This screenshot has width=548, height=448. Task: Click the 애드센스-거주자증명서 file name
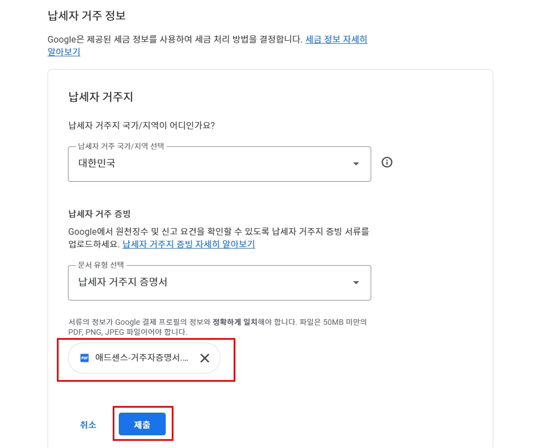[x=142, y=358]
